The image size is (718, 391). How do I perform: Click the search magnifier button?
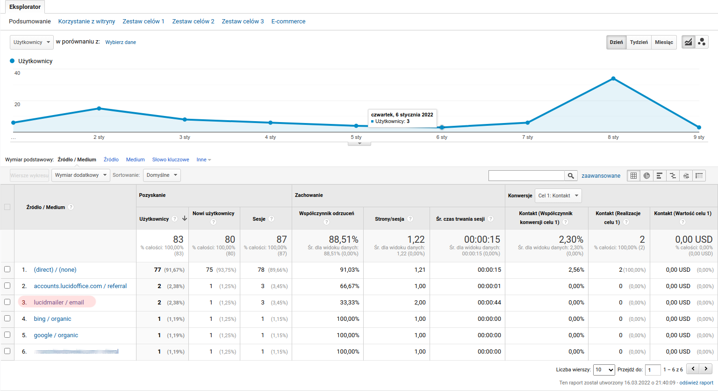click(x=571, y=176)
